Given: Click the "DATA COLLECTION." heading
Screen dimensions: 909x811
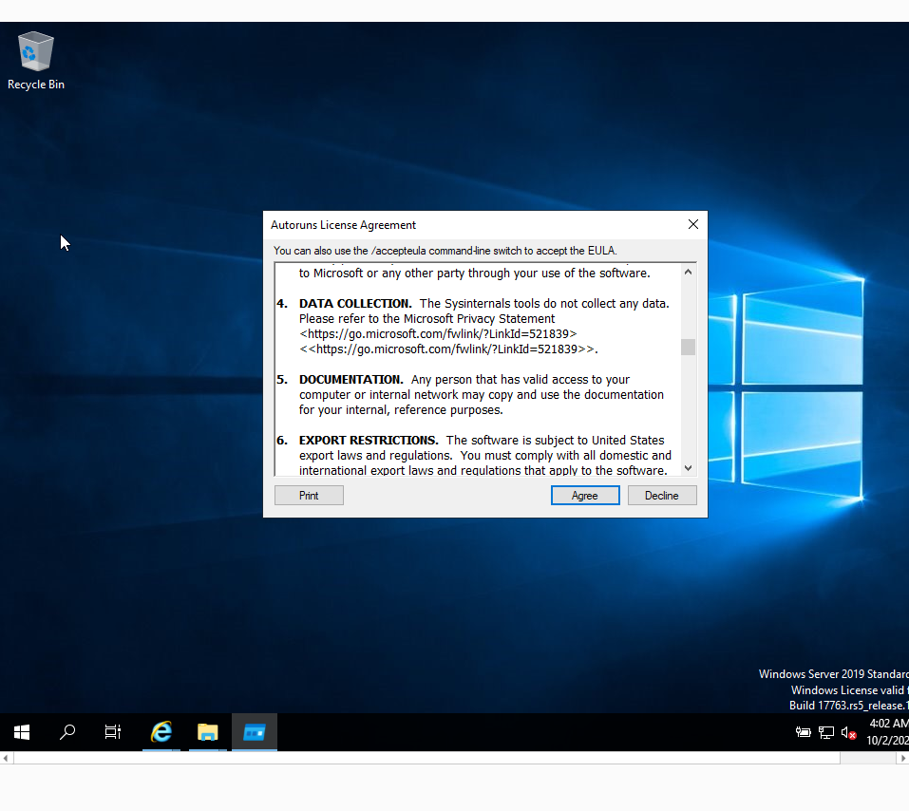Looking at the screenshot, I should [x=355, y=304].
